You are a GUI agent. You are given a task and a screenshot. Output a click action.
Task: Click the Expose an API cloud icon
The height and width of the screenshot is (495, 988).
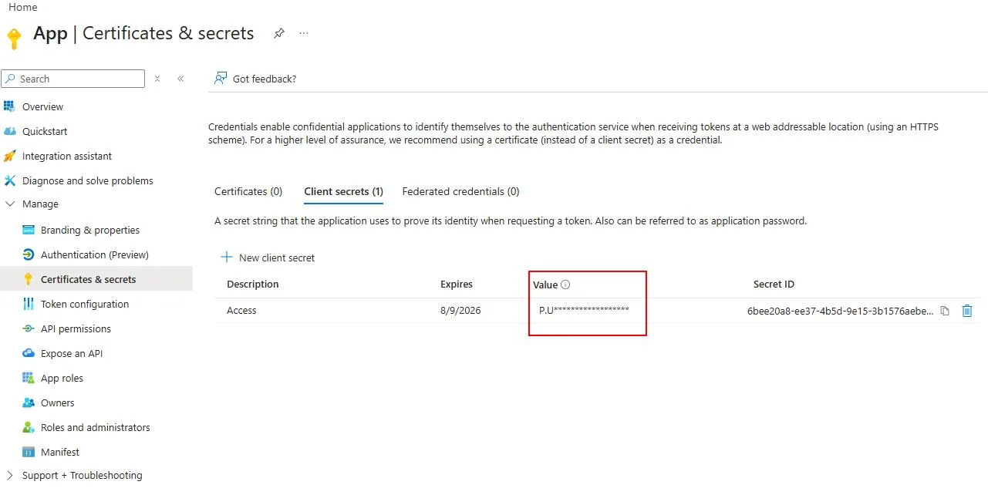point(29,353)
